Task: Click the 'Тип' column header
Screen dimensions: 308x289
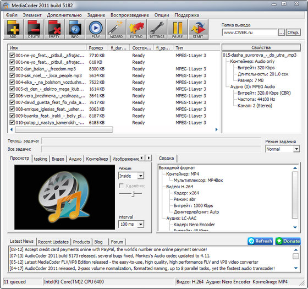Action: point(196,48)
